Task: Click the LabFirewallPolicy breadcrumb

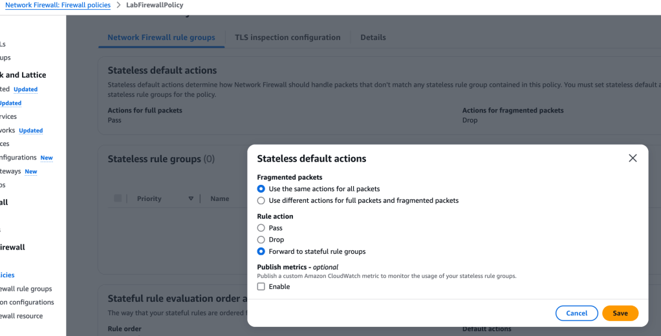Action: click(x=154, y=5)
